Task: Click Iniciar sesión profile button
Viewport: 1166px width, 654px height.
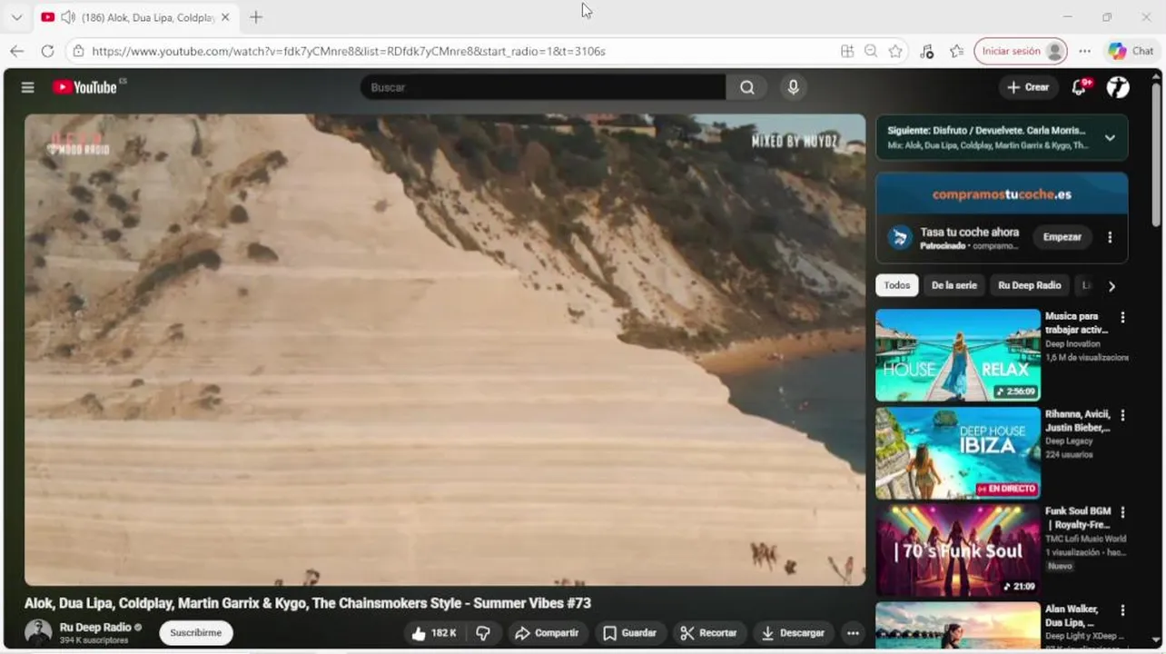Action: pyautogui.click(x=1021, y=51)
